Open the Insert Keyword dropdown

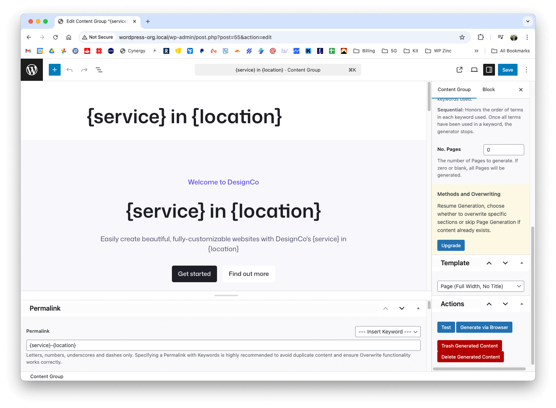tap(388, 332)
